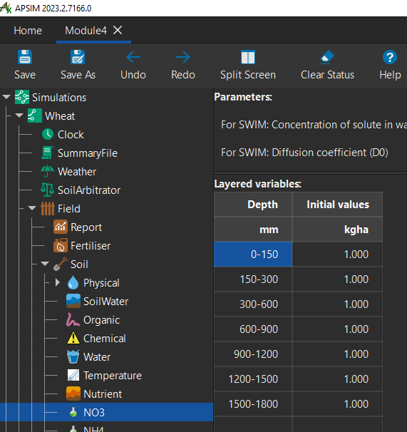The image size is (407, 432).
Task: Open Split Screen view
Action: tap(248, 57)
